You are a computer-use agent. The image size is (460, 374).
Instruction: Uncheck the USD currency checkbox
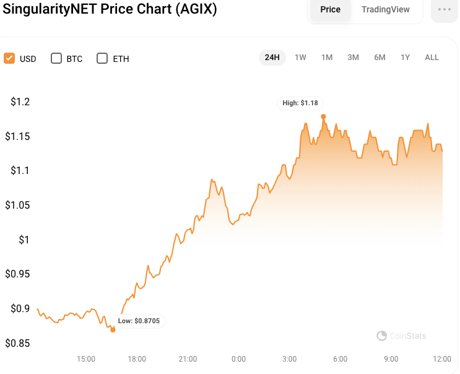tap(9, 59)
